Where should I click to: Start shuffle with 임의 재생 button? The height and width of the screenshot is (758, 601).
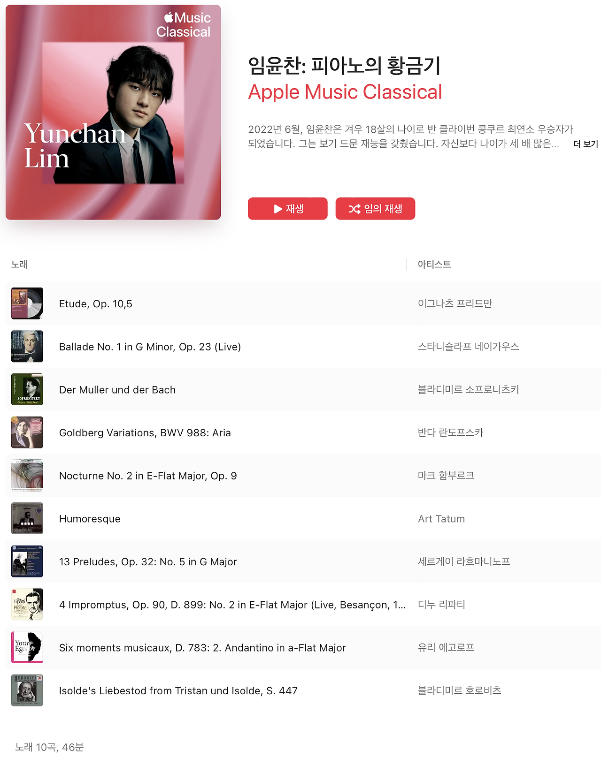[x=375, y=209]
